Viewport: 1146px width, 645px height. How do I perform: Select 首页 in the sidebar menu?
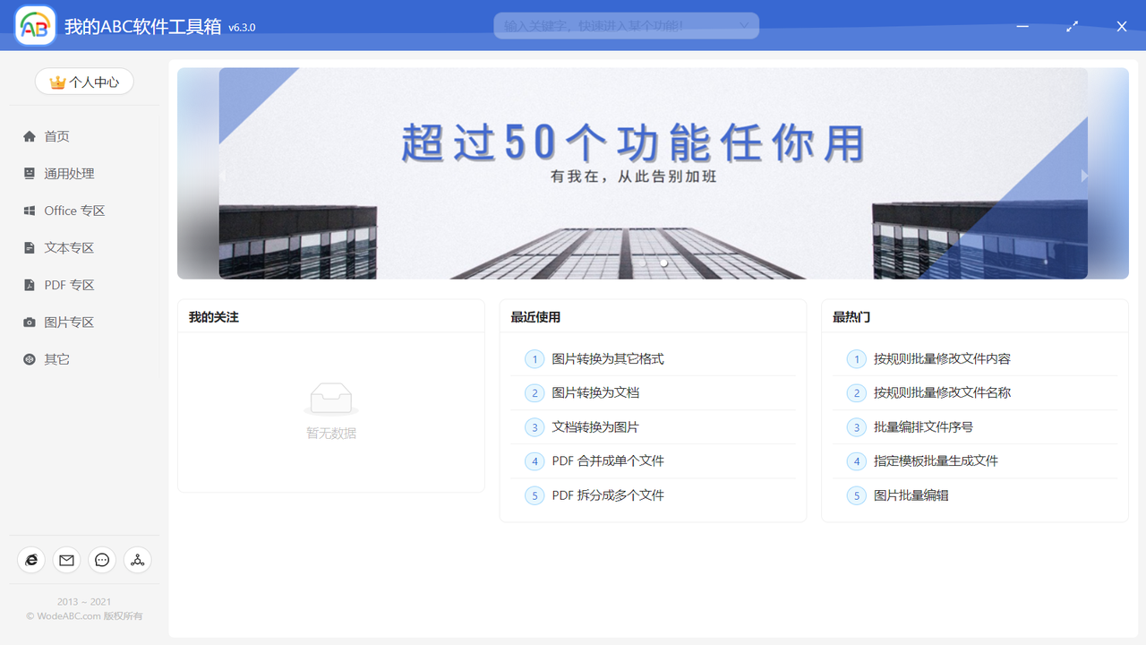[56, 135]
